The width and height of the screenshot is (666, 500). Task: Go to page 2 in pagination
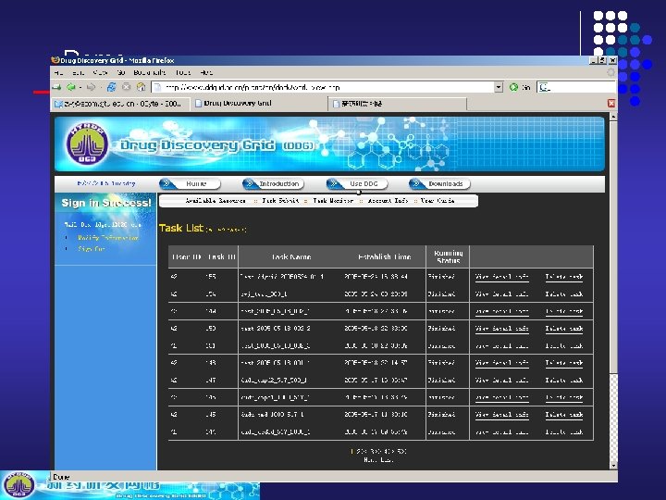click(362, 452)
